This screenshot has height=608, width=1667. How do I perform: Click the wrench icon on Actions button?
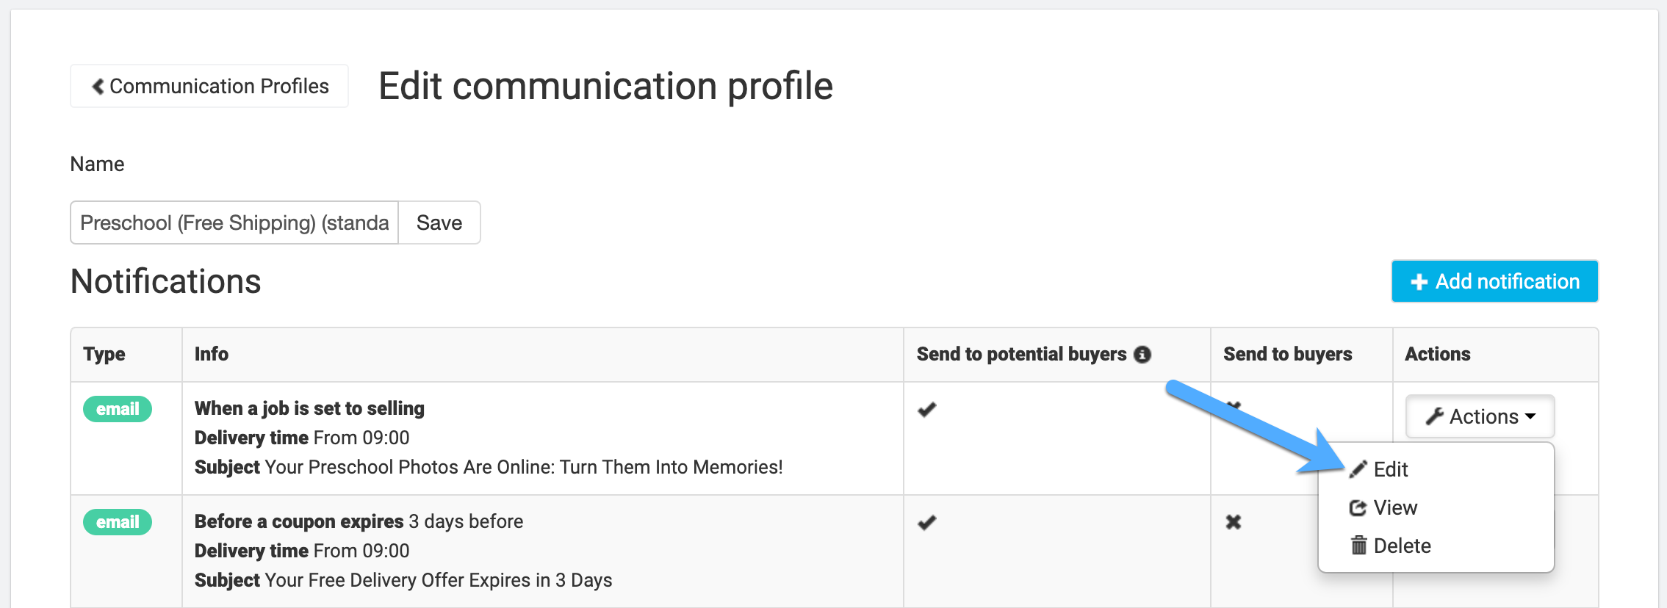1434,416
